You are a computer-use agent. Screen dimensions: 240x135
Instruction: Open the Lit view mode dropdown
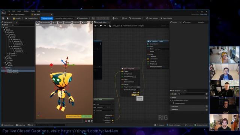click(x=54, y=22)
